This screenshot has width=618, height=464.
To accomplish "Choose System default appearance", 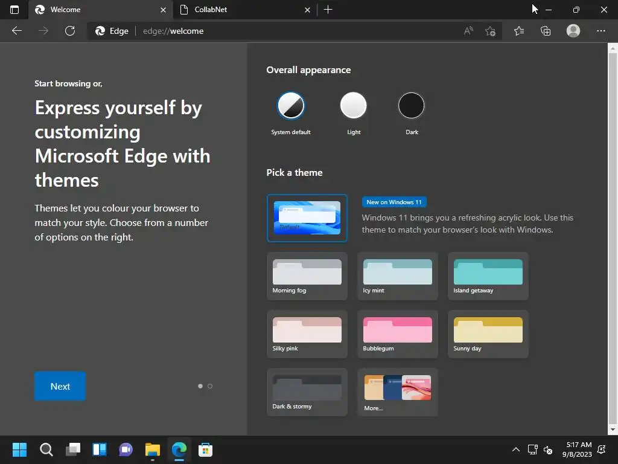I will (291, 106).
